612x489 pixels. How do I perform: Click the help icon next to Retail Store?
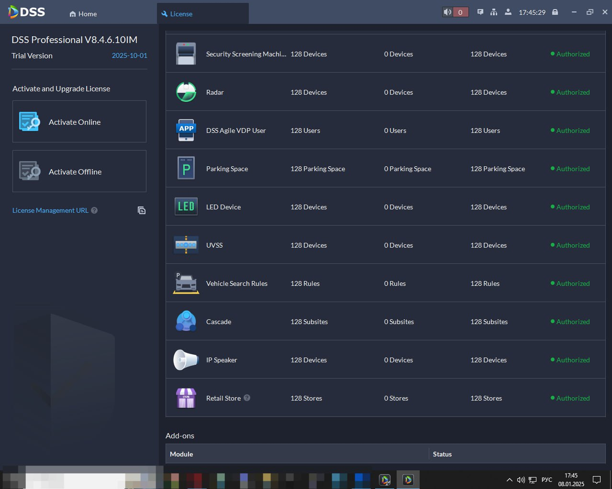click(x=247, y=398)
